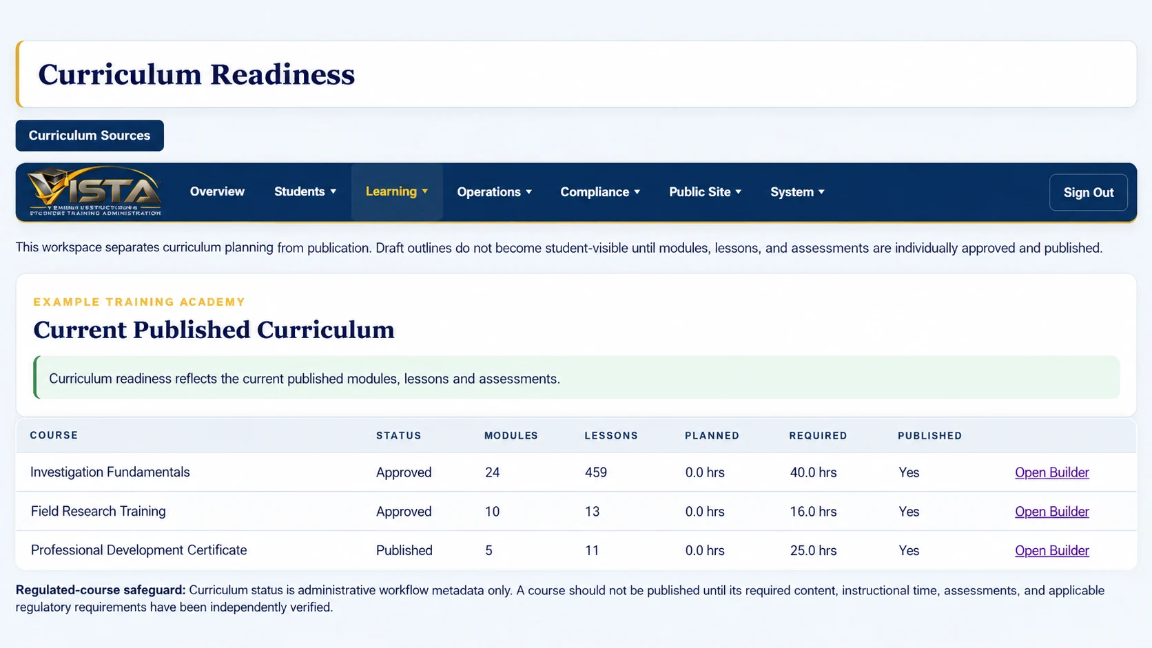Open Builder for Field Research Training
The image size is (1152, 648).
click(1051, 512)
